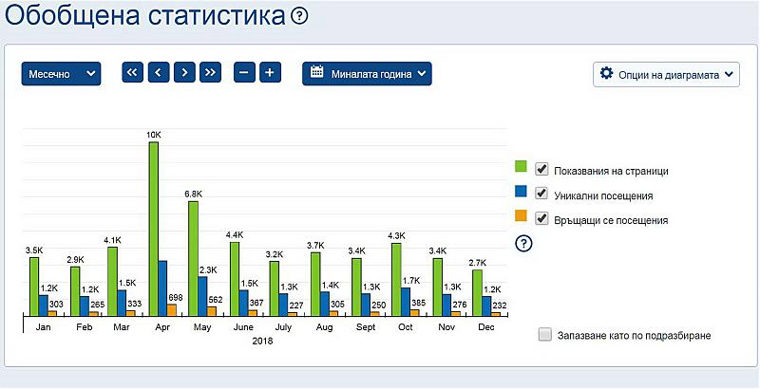Zoom in with the plus button
This screenshot has width=760, height=389.
pos(270,72)
